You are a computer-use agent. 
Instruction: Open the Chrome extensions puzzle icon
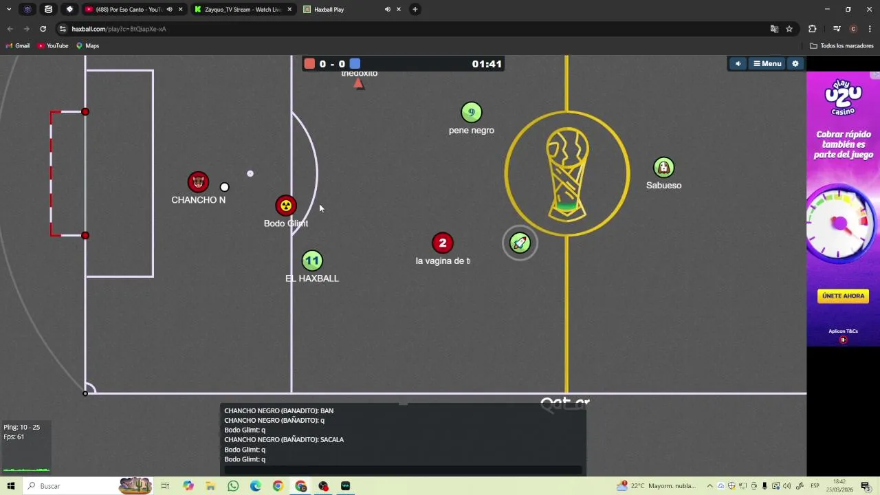813,29
